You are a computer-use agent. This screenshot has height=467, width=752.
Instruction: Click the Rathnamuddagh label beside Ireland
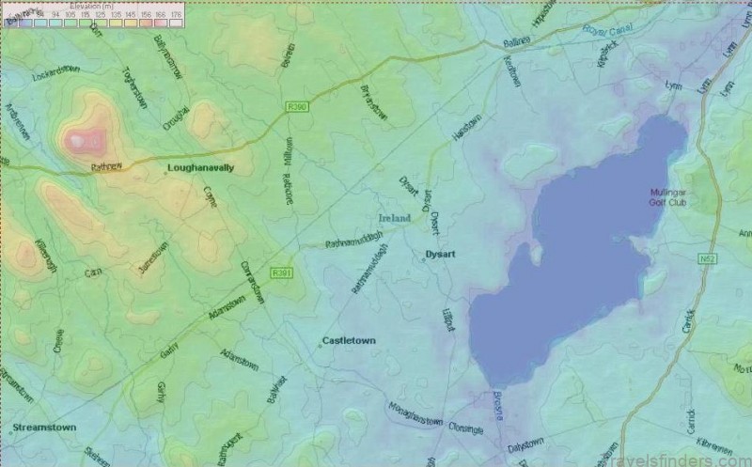point(354,240)
